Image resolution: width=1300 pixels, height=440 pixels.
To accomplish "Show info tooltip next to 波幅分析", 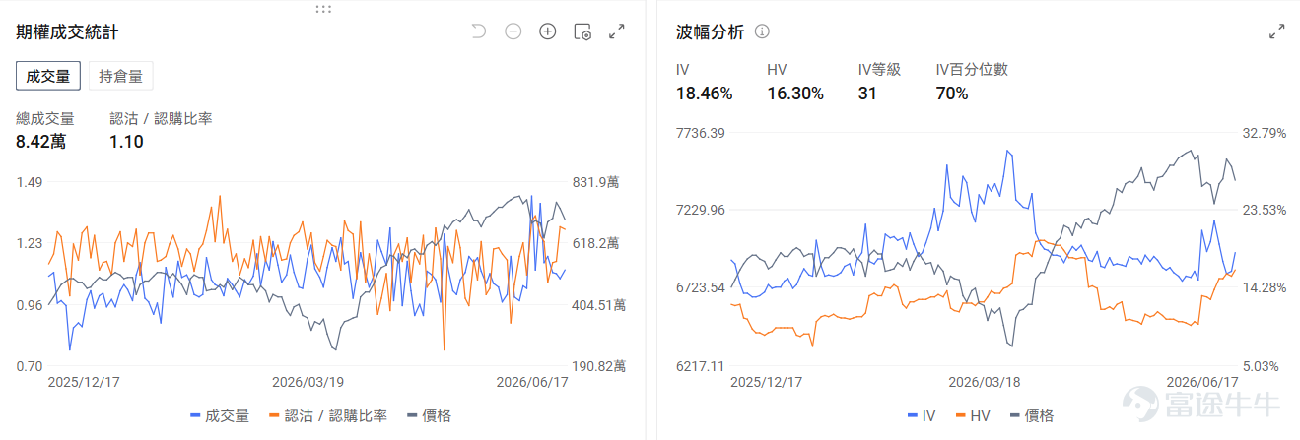I will [x=762, y=31].
